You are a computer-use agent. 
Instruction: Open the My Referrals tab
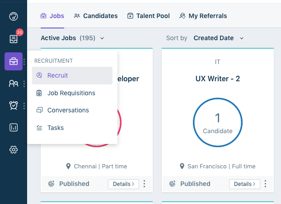pos(203,16)
